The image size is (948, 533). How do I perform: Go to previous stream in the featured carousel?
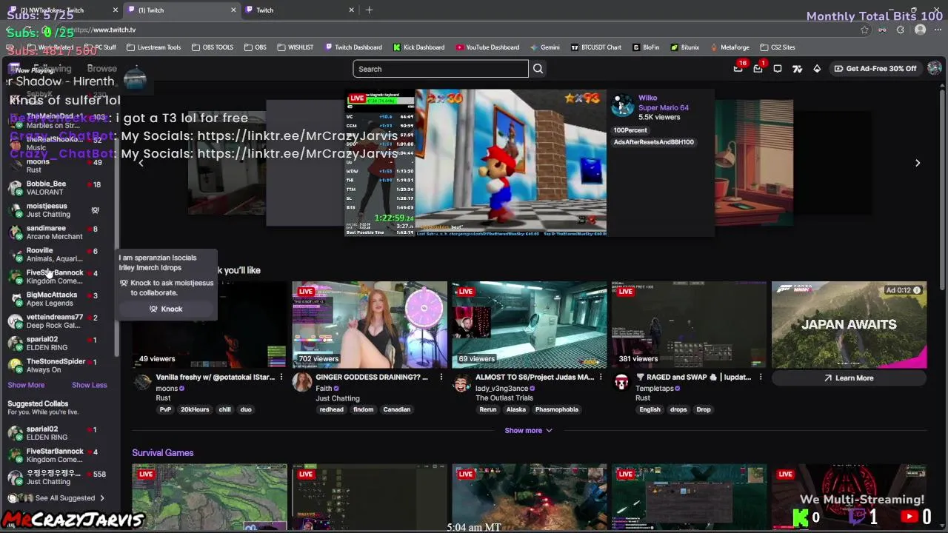click(141, 163)
